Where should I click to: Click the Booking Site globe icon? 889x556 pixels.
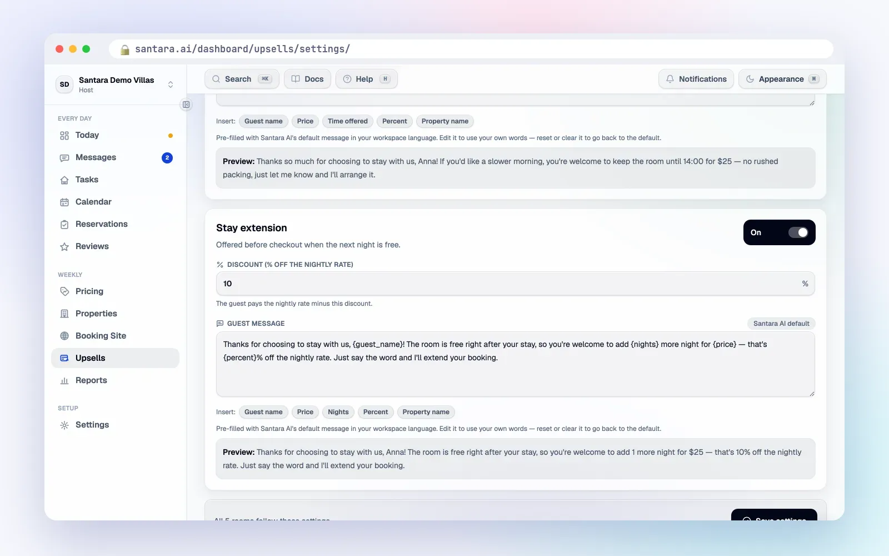(64, 336)
